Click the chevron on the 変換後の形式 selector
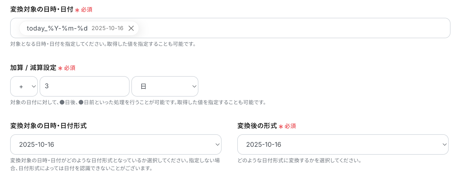The image size is (463, 188). 444,145
